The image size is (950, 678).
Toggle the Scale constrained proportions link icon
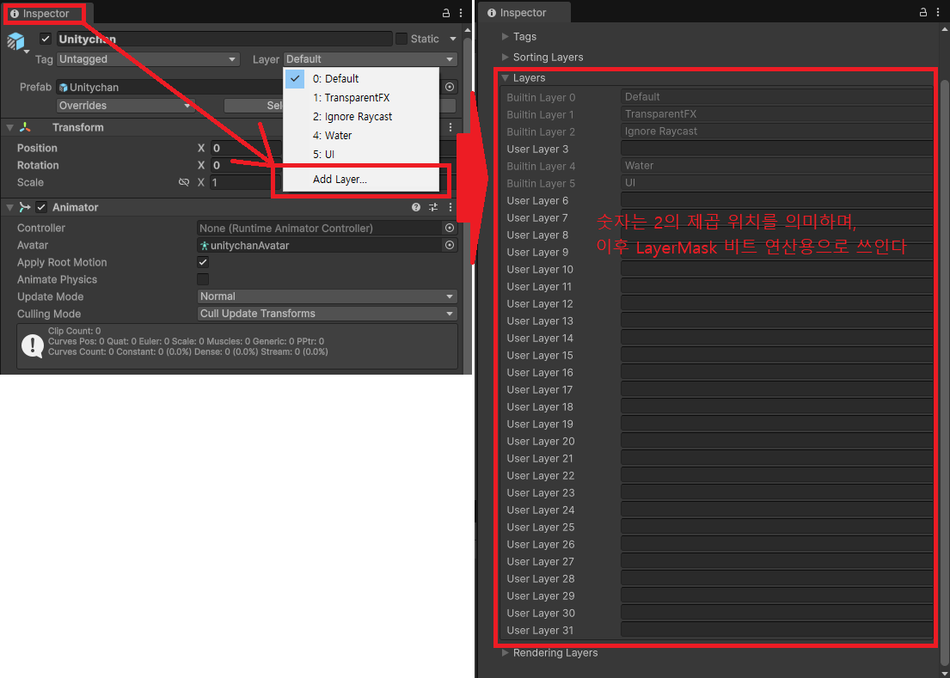click(x=184, y=182)
